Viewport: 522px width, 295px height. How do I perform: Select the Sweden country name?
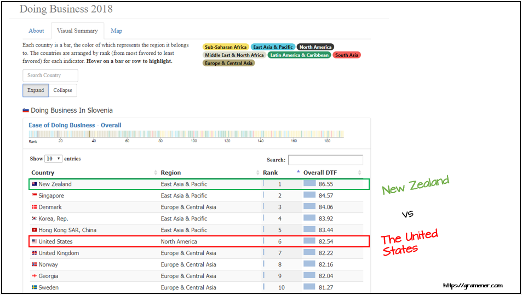[49, 287]
